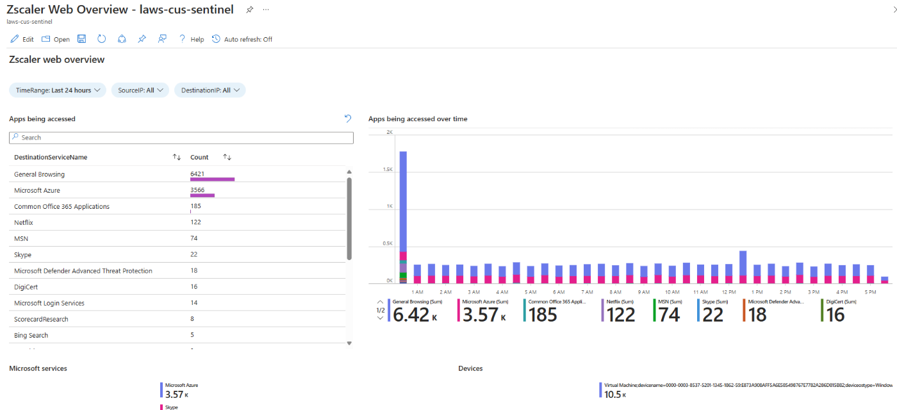Select the Netflix row
The width and height of the screenshot is (897, 410).
177,222
